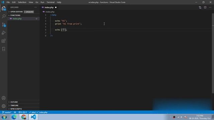Click the Open Changes icon in editor toolbar
This screenshot has width=214, height=120.
point(200,7)
